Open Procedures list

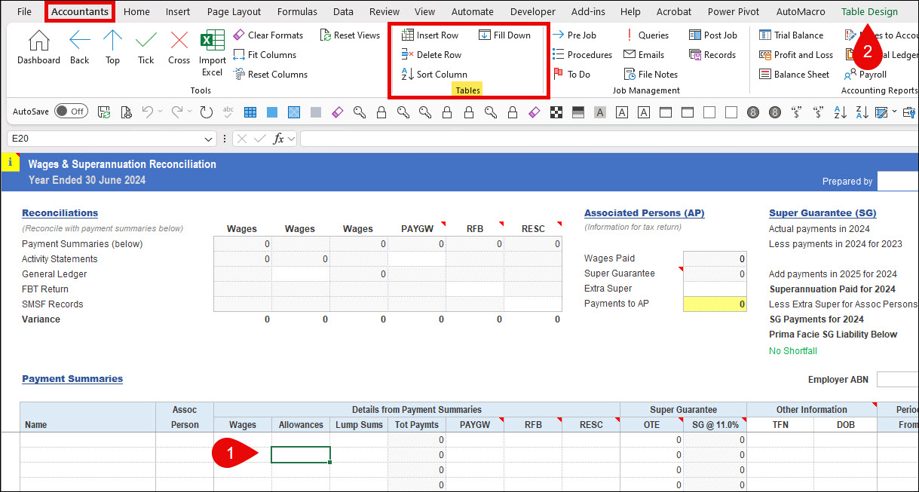582,55
